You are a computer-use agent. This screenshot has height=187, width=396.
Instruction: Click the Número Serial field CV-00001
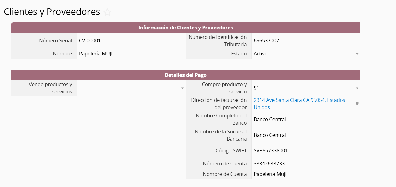pyautogui.click(x=90, y=41)
